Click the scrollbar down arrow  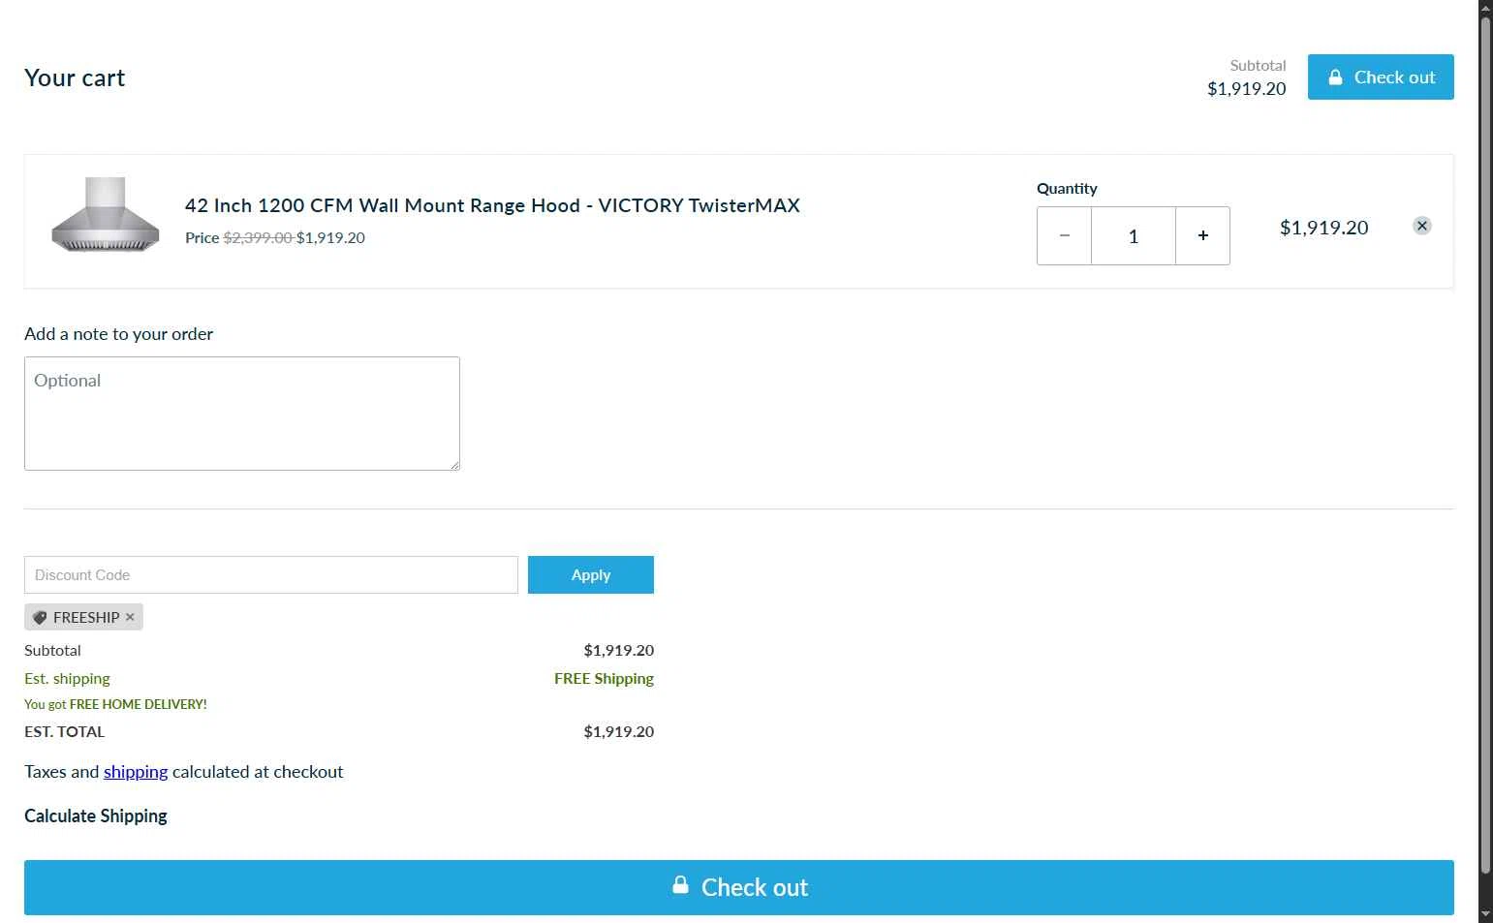[x=1485, y=915]
